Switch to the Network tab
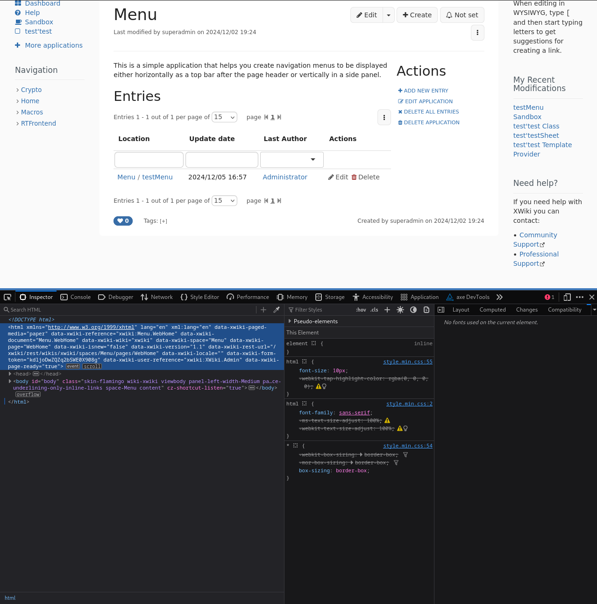 point(157,297)
